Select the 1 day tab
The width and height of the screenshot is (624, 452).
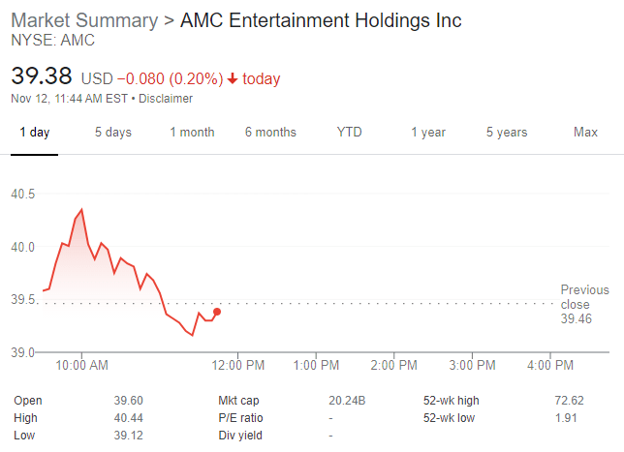click(x=34, y=133)
